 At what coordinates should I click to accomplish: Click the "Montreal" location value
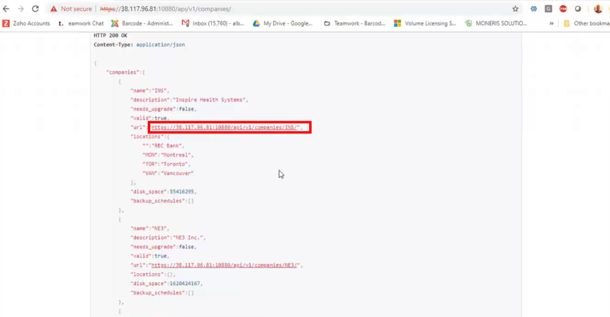(x=176, y=155)
